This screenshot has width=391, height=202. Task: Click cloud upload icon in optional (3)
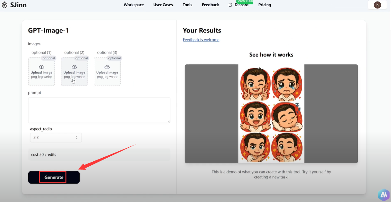pos(107,67)
